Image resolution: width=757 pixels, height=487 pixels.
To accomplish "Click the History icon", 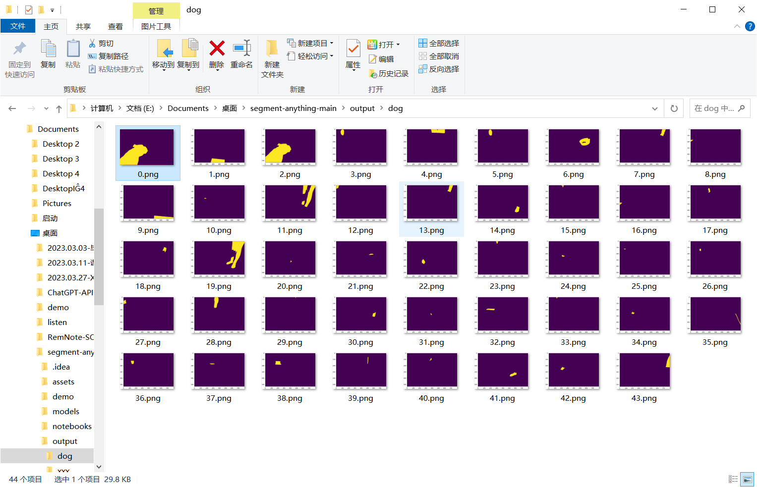I will (373, 74).
